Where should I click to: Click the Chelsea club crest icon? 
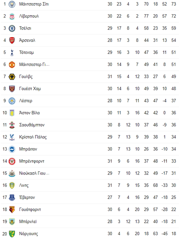click(12, 28)
